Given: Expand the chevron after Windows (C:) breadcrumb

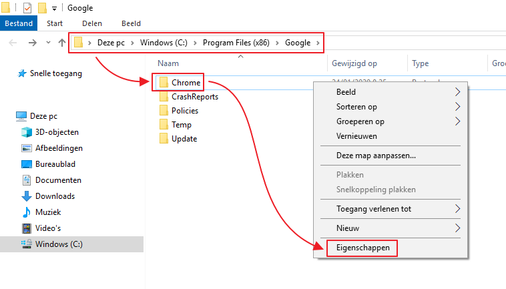Looking at the screenshot, I should click(195, 43).
